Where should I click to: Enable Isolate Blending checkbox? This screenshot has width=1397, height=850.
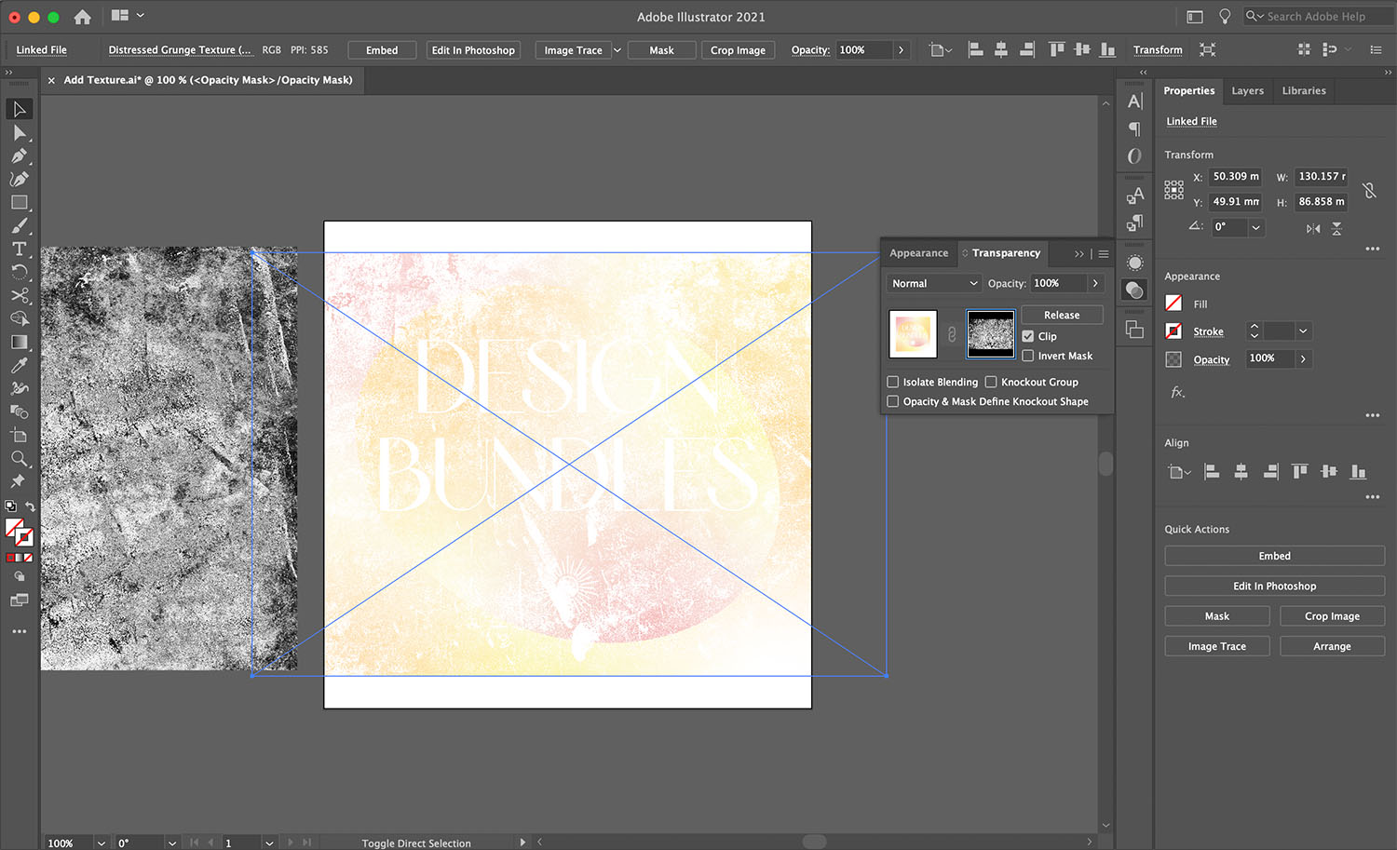point(893,382)
